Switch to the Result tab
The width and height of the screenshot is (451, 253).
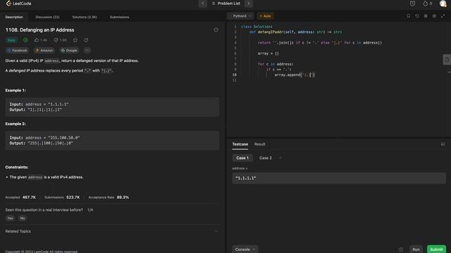tap(260, 144)
